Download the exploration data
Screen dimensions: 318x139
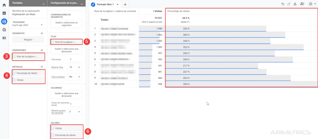pyautogui.click(x=295, y=4)
